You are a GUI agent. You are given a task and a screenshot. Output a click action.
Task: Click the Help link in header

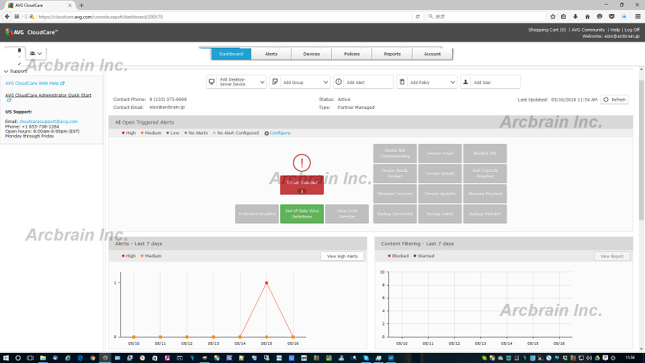coord(615,30)
